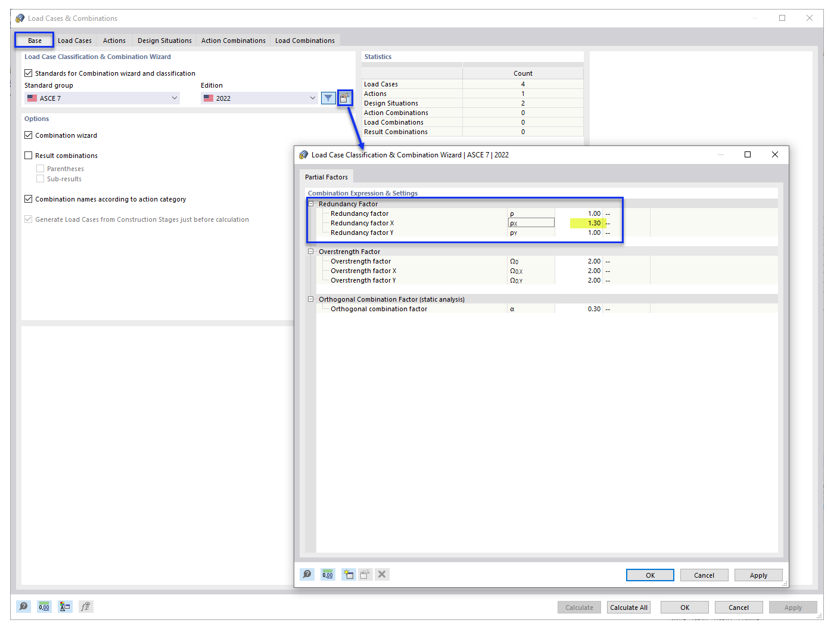Viewport: 834px width, 626px height.
Task: Open the Design Situations tab
Action: coord(164,41)
